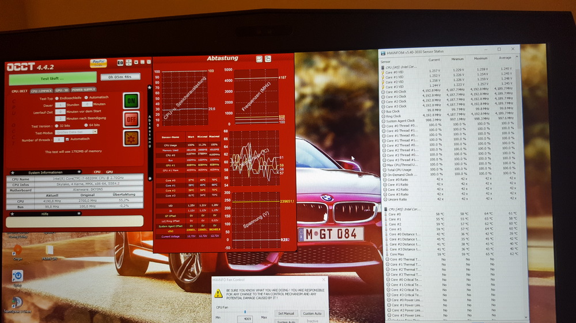Click the graph view icon beside Abtastung title
This screenshot has height=323, width=576.
coord(259,59)
